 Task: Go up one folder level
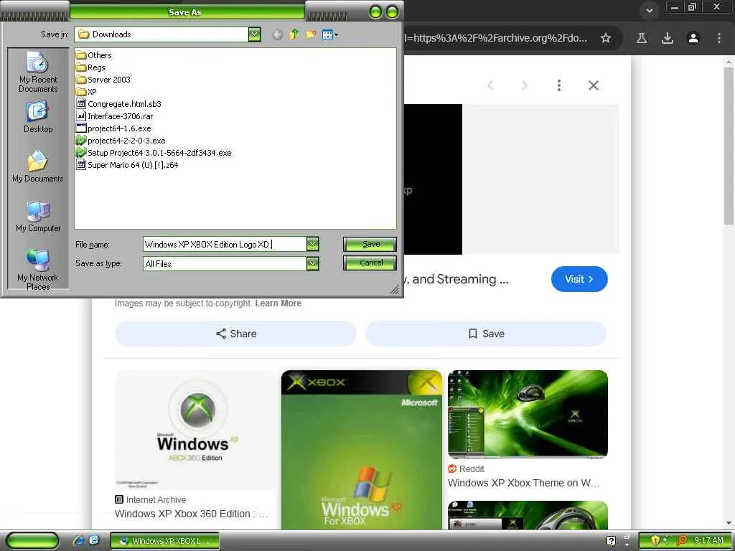(294, 34)
